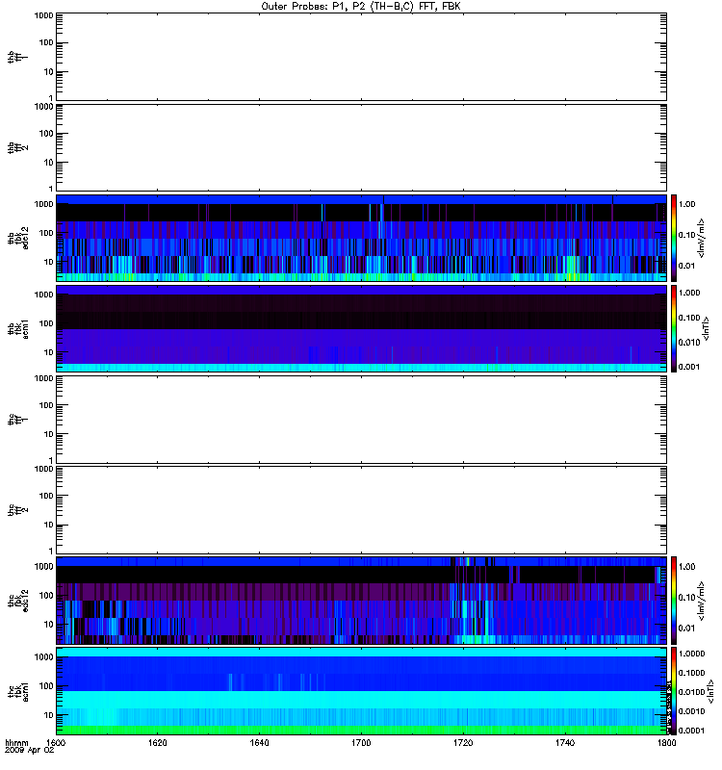Click the thc fbk edc12 spectrogram panel
This screenshot has height=770, width=722.
pos(361,600)
